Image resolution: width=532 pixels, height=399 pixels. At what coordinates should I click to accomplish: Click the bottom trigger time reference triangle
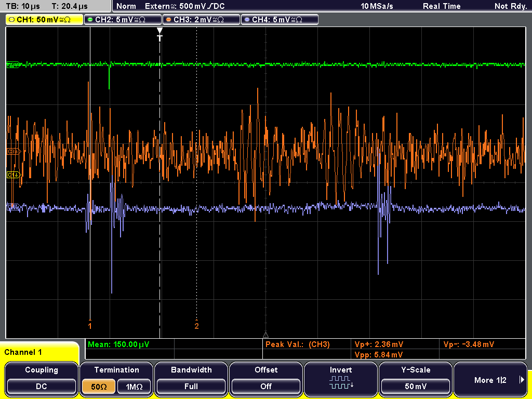coord(265,335)
